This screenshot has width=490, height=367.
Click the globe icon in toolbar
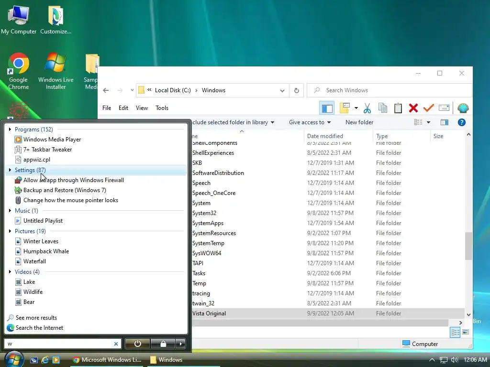coord(463,108)
